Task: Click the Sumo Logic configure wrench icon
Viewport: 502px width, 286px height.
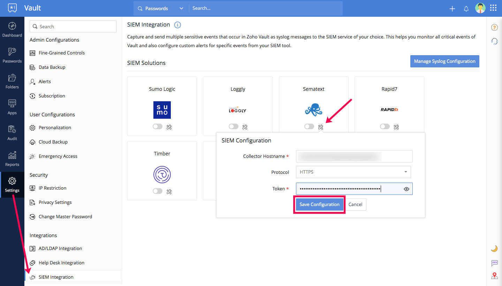Action: (169, 127)
